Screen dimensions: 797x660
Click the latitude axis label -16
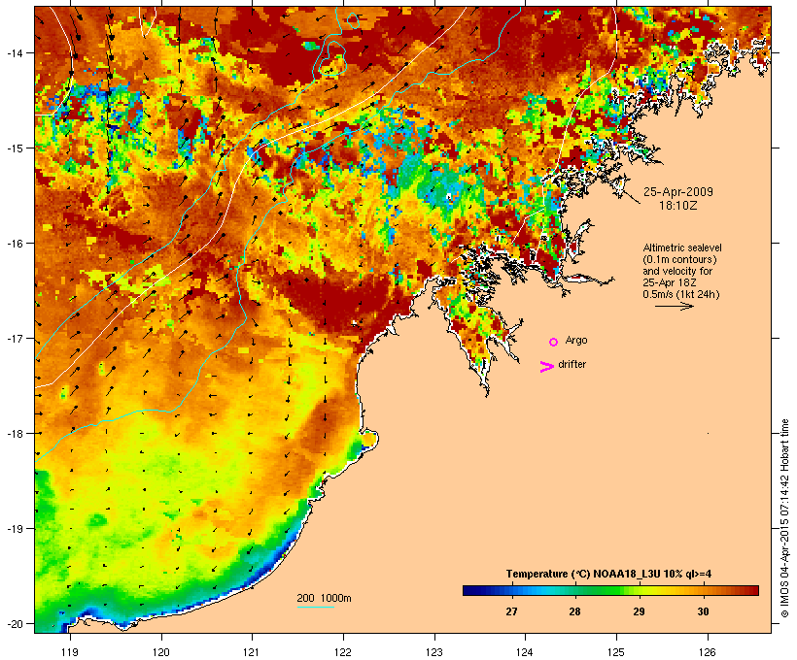[15, 244]
